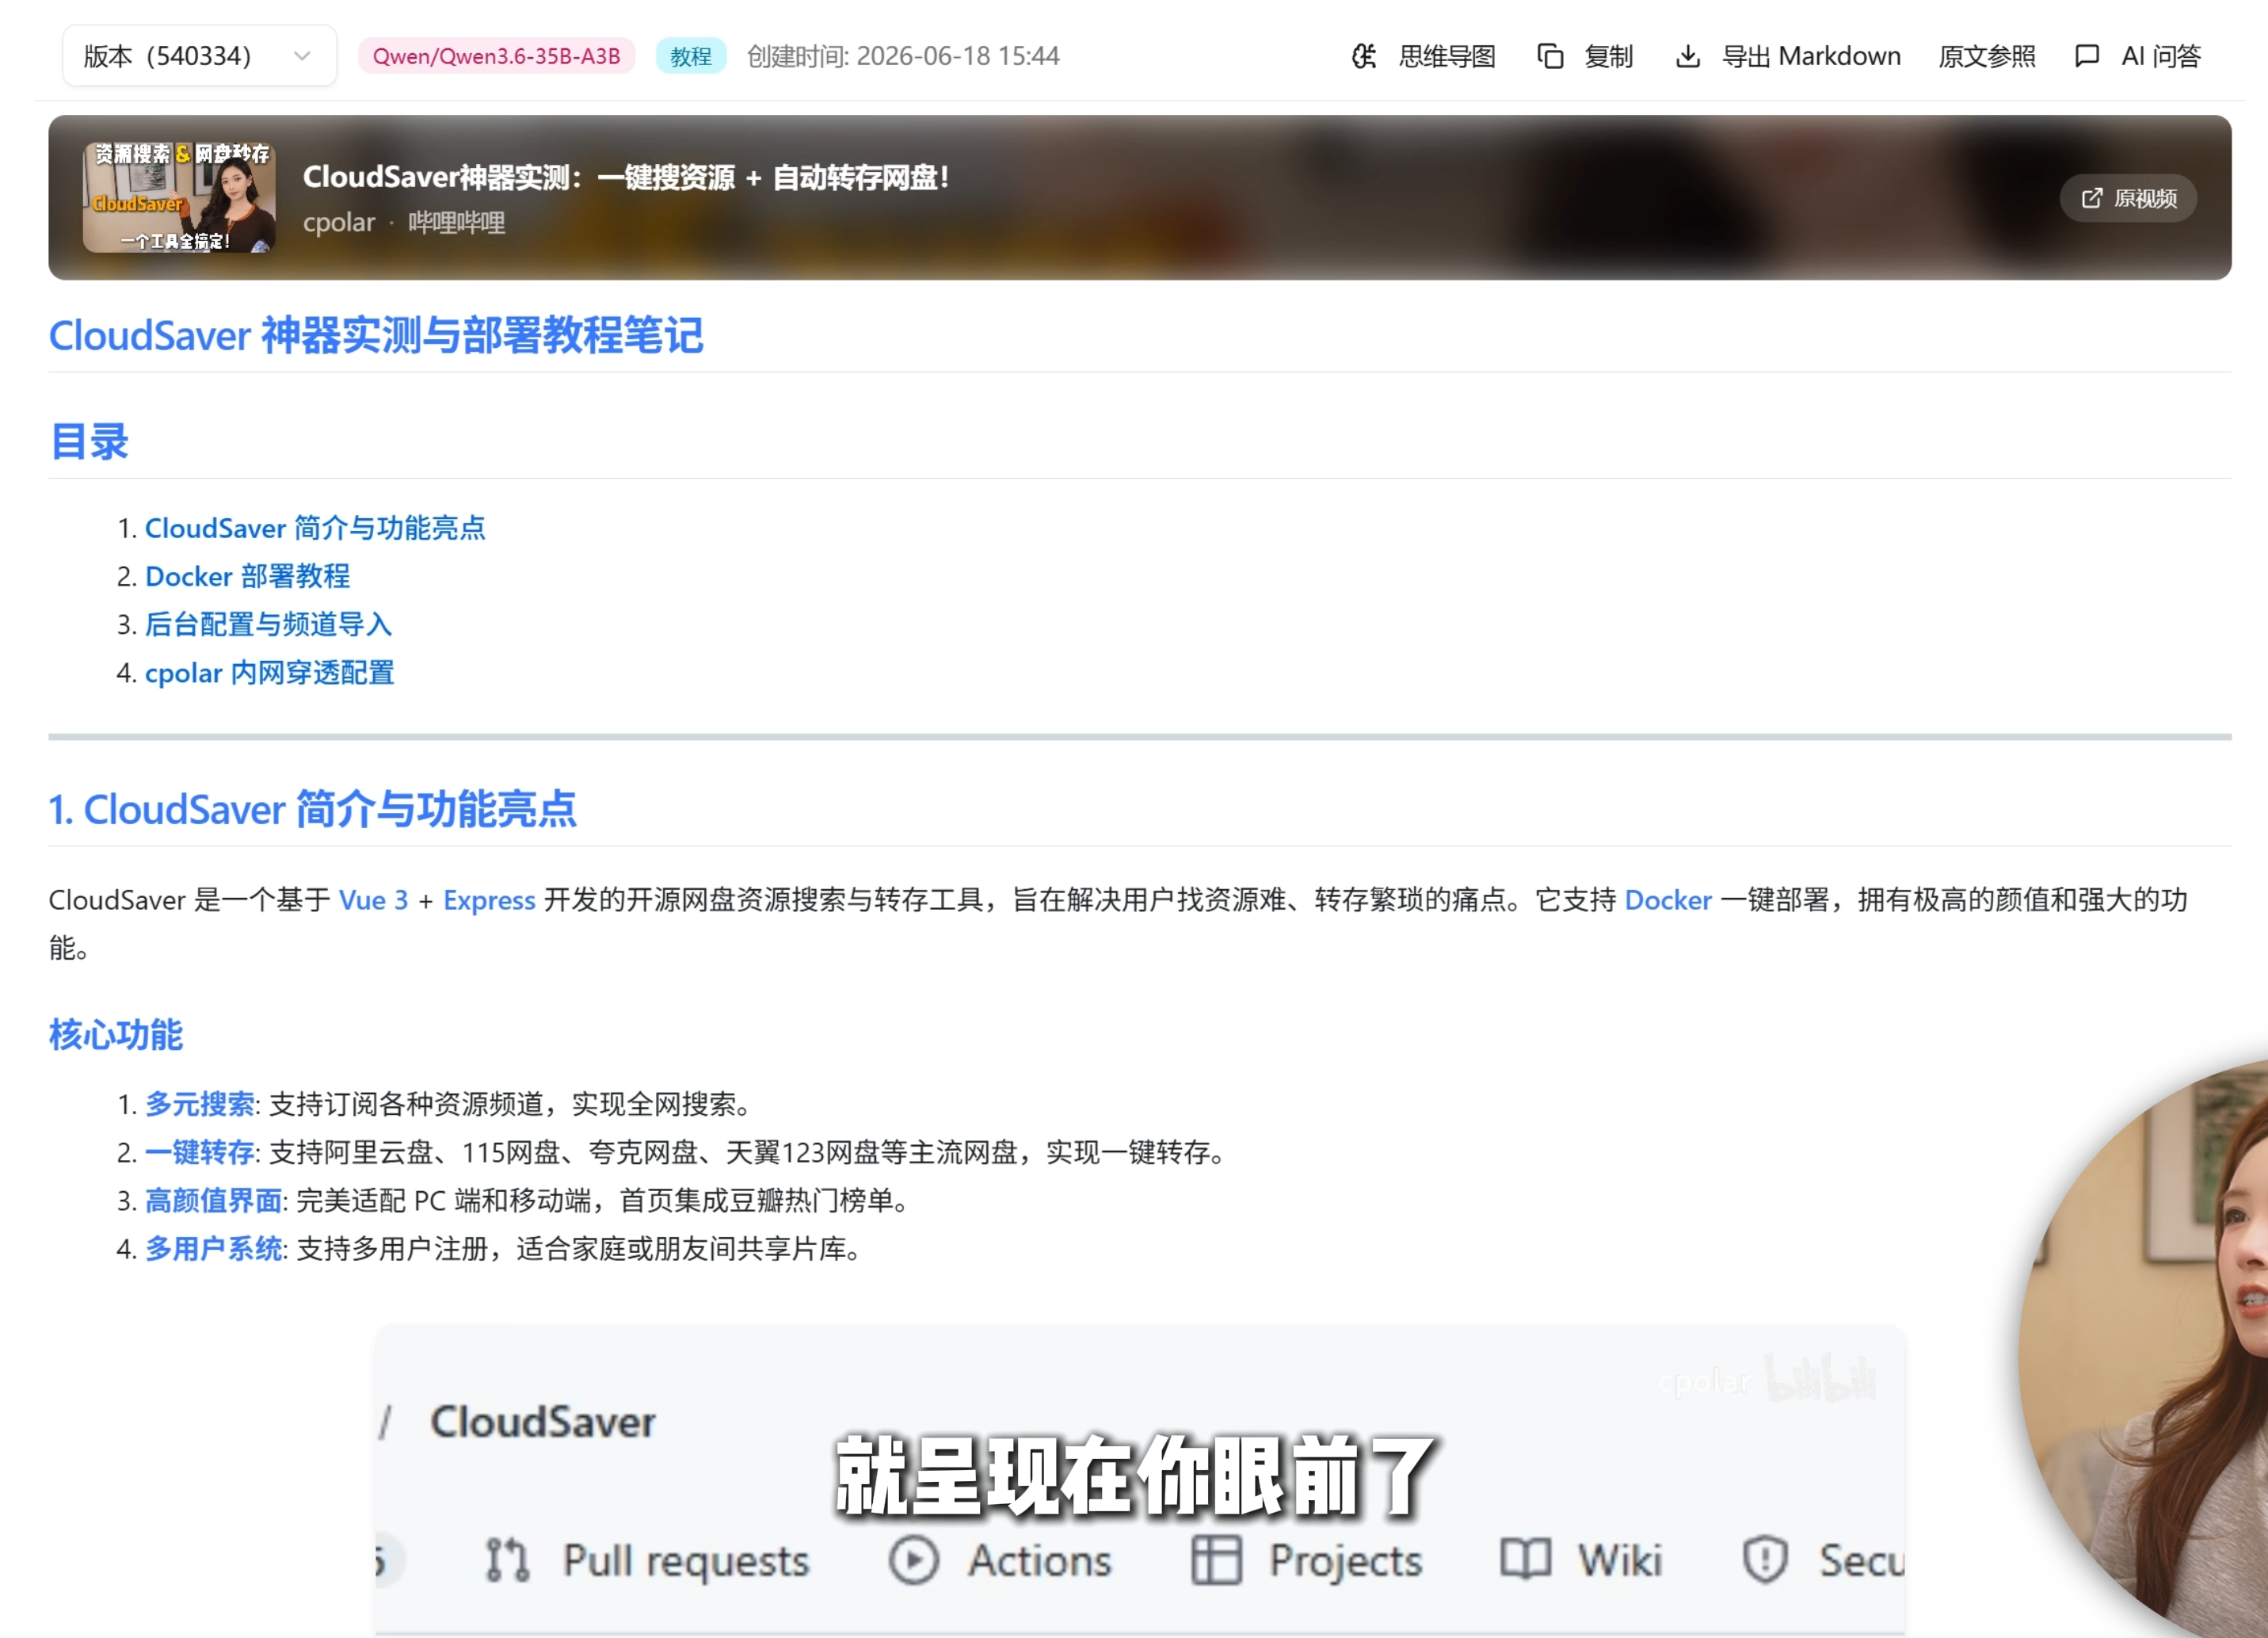Click the Docker term in the intro paragraph
The width and height of the screenshot is (2268, 1638).
point(1668,899)
